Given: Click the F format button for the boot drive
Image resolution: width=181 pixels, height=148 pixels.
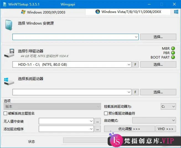Looking at the screenshot, I should (135, 65).
